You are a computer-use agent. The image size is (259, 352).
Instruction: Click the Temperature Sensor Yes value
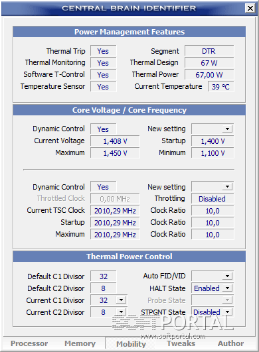coord(103,87)
